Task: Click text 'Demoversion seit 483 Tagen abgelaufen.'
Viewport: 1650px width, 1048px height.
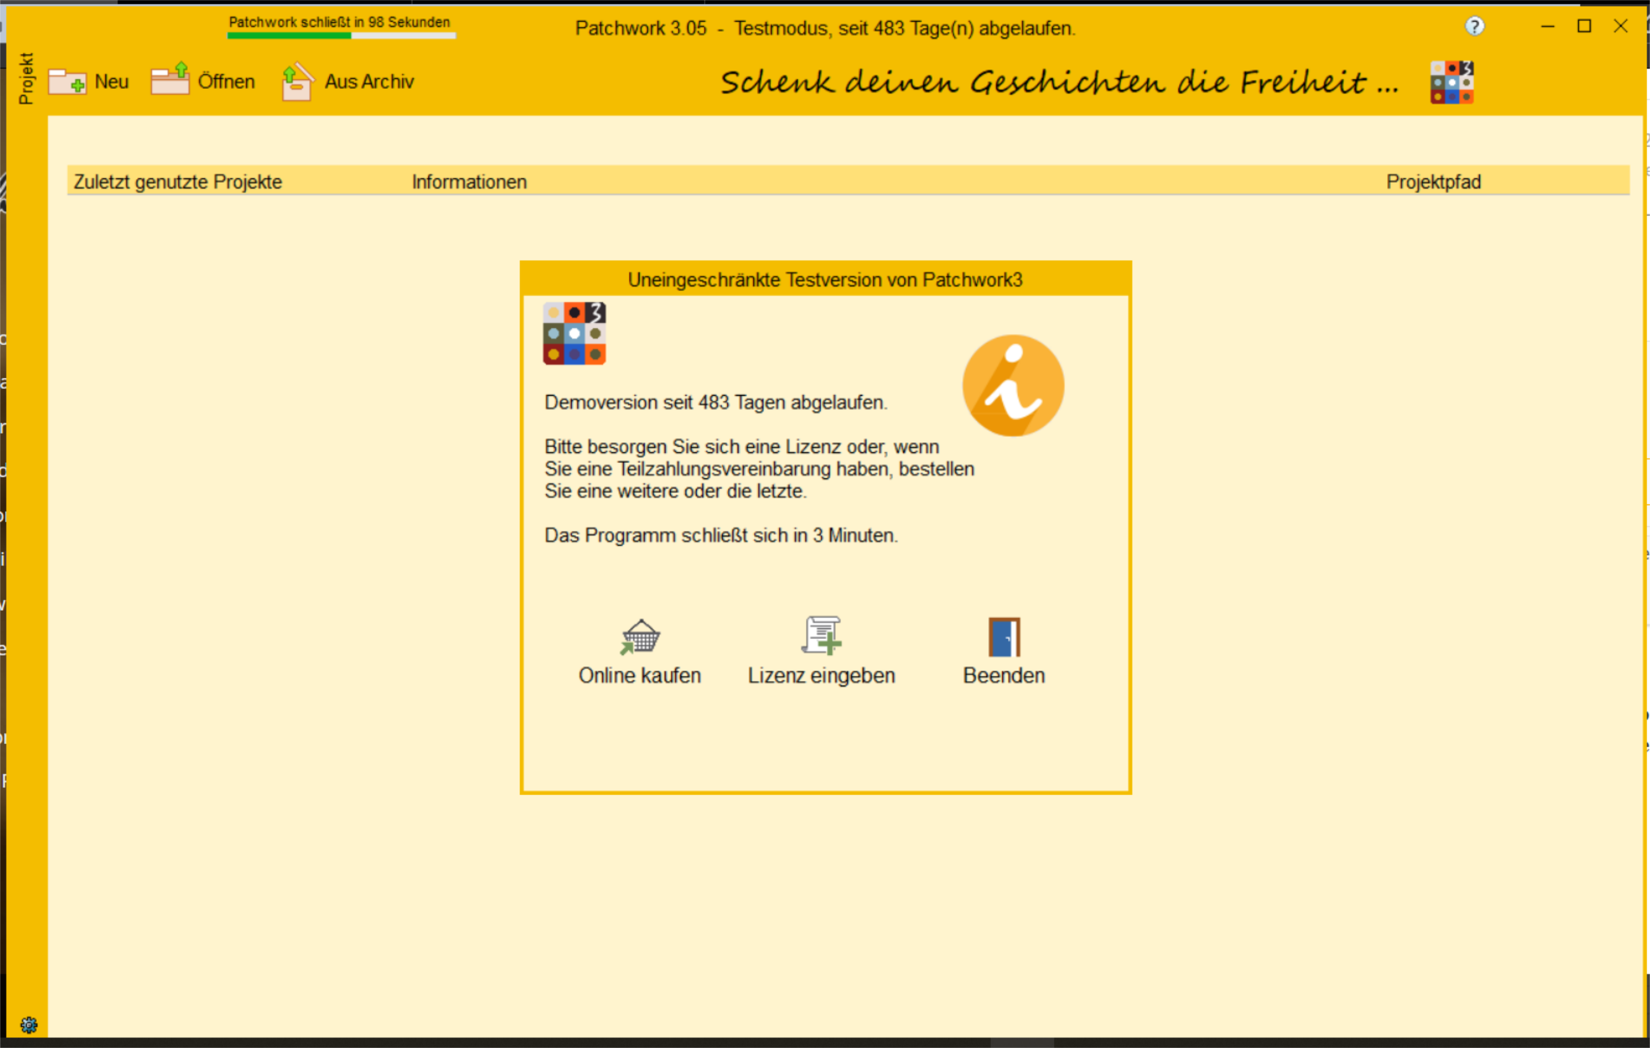Action: 716,402
